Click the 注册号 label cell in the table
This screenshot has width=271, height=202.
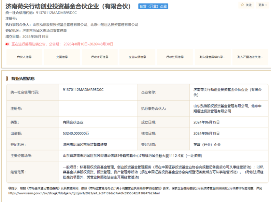33,108
